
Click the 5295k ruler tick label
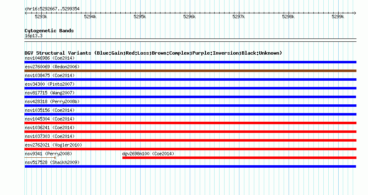point(140,17)
